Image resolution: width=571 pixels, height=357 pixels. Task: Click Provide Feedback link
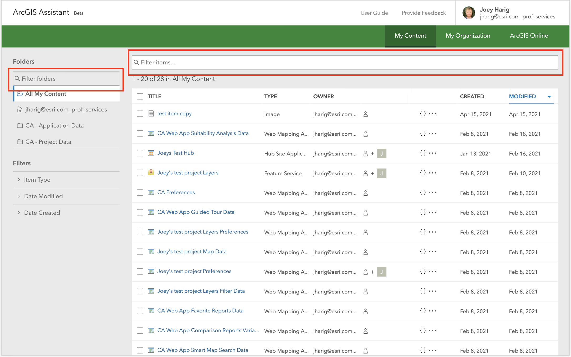[424, 13]
